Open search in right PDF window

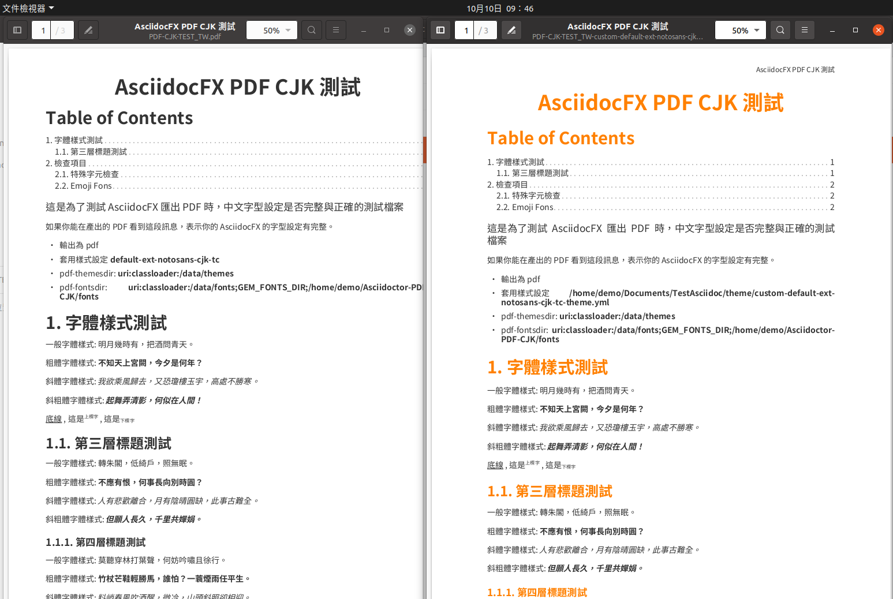[x=780, y=30]
